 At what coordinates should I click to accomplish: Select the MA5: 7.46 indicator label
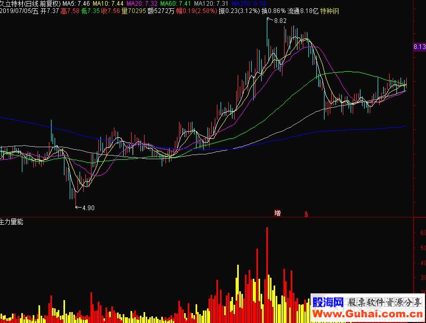coord(76,4)
